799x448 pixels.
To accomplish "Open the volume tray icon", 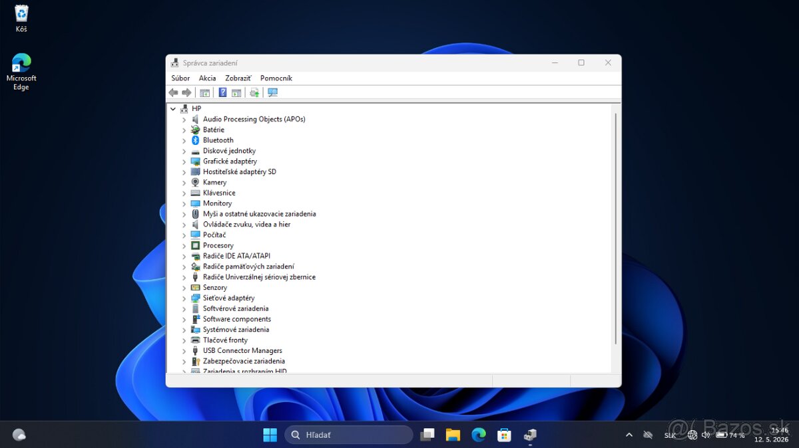I will click(706, 435).
